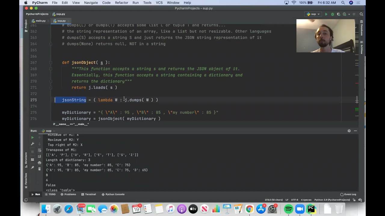Open Finder from the Dock
Viewport: 385px width, 216px height.
coord(46,209)
